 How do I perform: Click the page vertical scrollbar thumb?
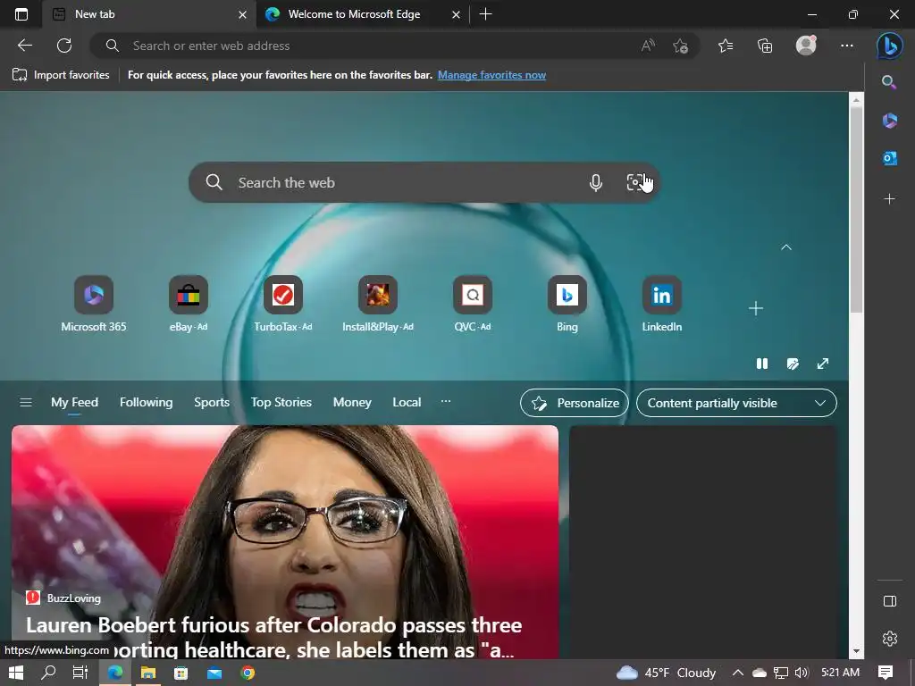click(x=855, y=210)
